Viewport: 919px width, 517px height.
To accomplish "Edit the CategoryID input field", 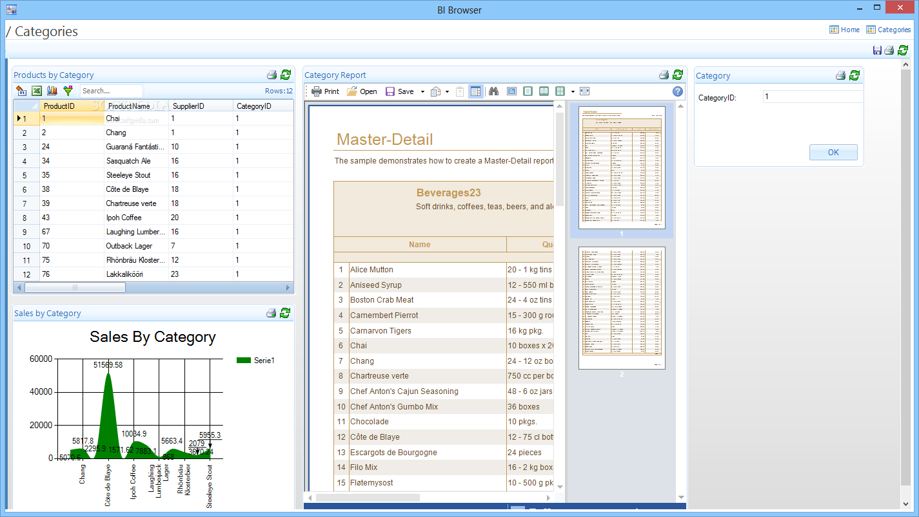I will tap(812, 97).
